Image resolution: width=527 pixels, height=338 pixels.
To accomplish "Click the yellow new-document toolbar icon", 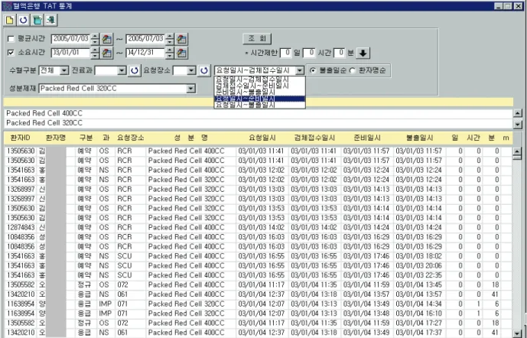I will tap(10, 20).
